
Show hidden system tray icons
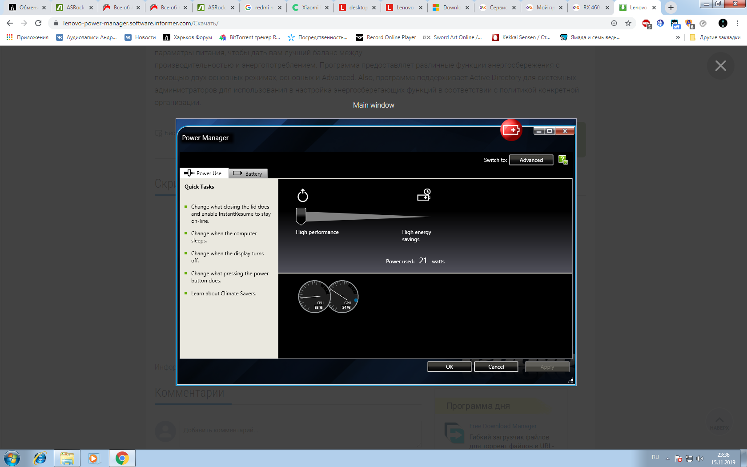click(667, 458)
